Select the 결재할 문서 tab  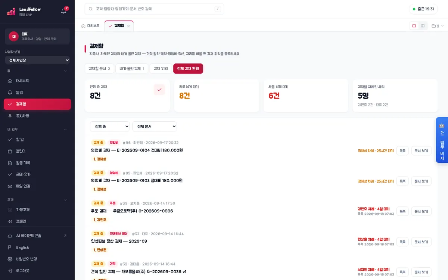pyautogui.click(x=99, y=69)
